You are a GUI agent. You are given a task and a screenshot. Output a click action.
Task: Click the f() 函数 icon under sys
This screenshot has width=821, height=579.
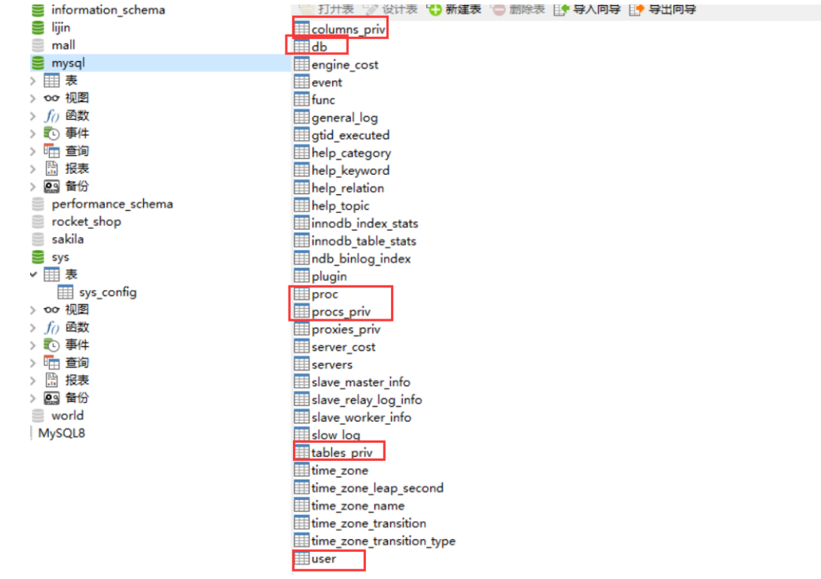coord(51,328)
